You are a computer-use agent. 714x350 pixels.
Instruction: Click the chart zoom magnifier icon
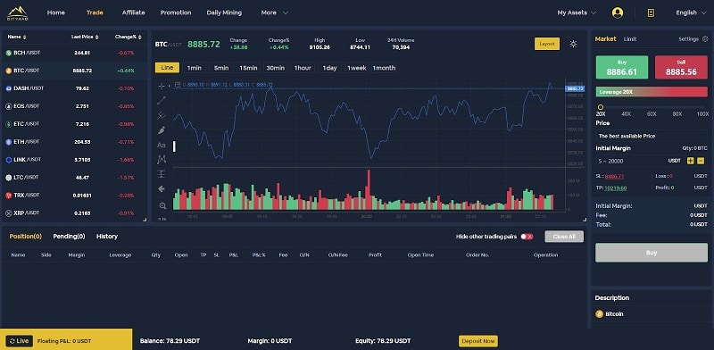tap(162, 206)
